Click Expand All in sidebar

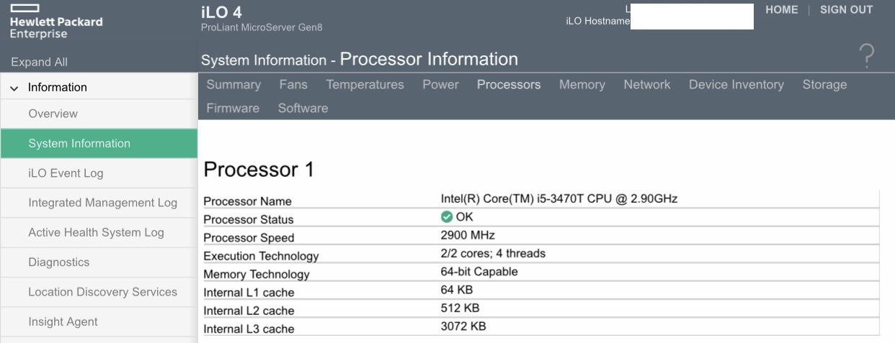point(39,62)
